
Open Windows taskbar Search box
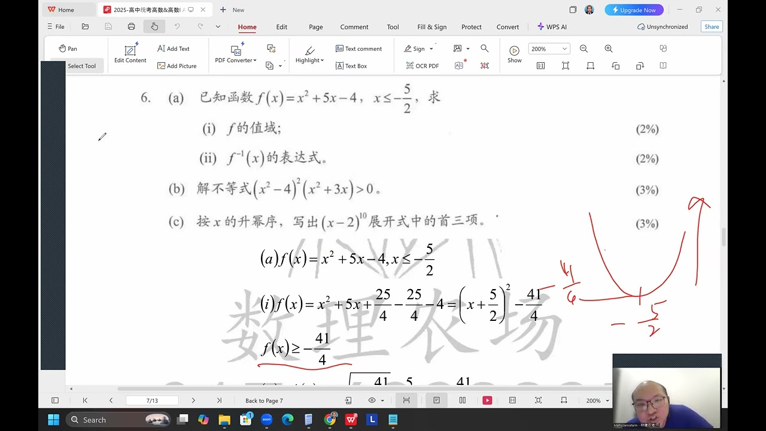(120, 420)
